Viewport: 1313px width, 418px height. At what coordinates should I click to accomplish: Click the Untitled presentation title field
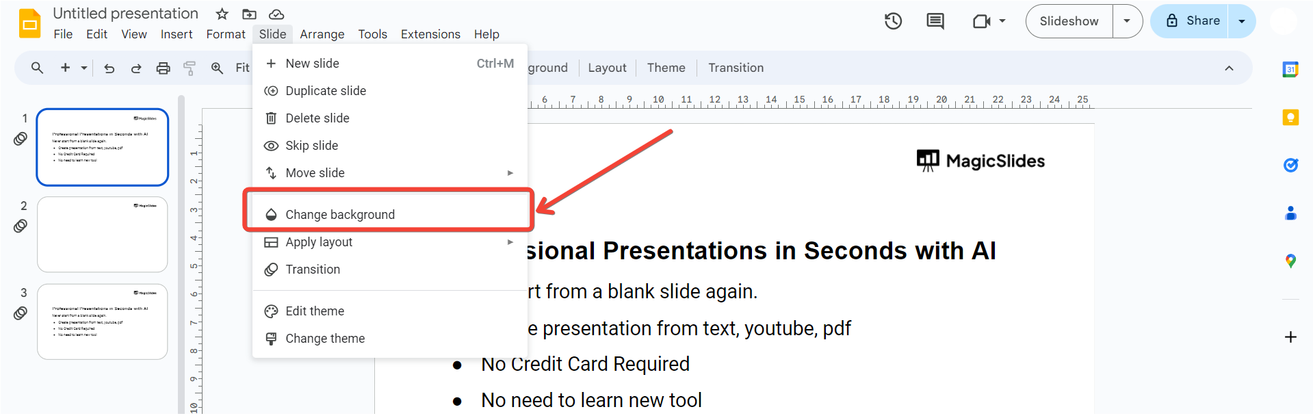tap(126, 14)
